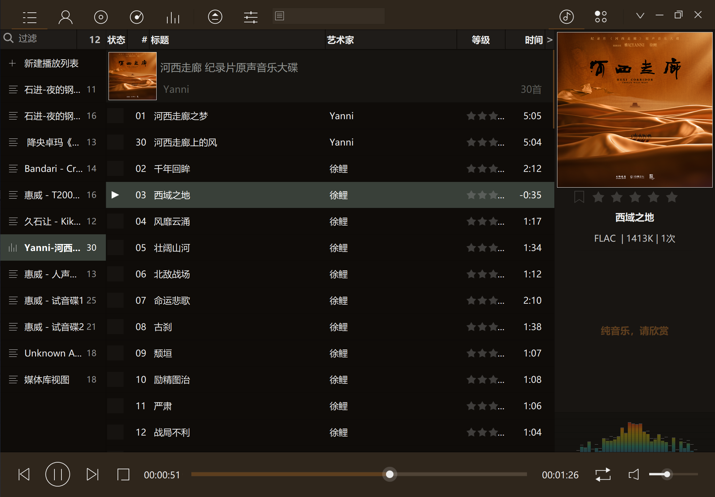Open the Artists view (person icon)
The image size is (715, 497).
pos(65,17)
